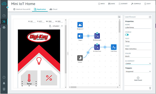The width and height of the screenshot is (156, 94).
Task: Select the percent humidity icon in preview
Action: tap(49, 78)
